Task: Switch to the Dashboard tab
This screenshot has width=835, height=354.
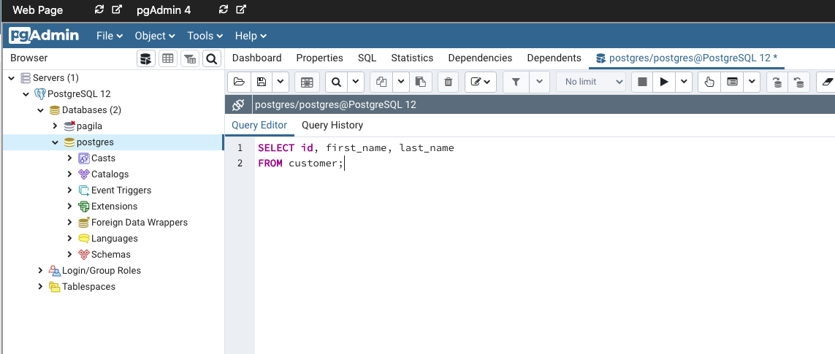Action: point(256,58)
